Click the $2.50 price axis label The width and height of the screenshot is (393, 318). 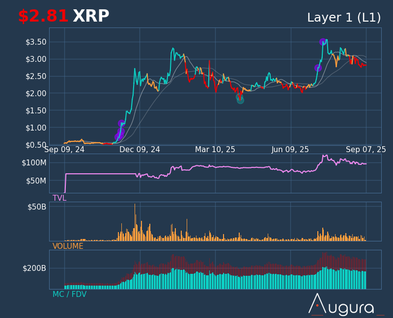pos(36,76)
